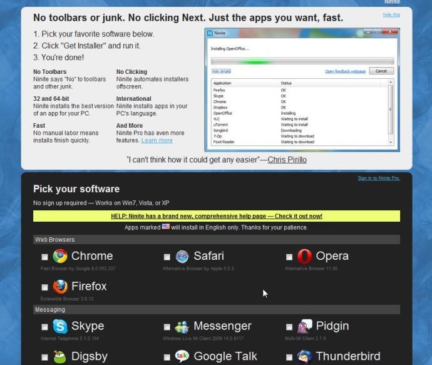Click the 'Chrome' label text

click(x=92, y=256)
